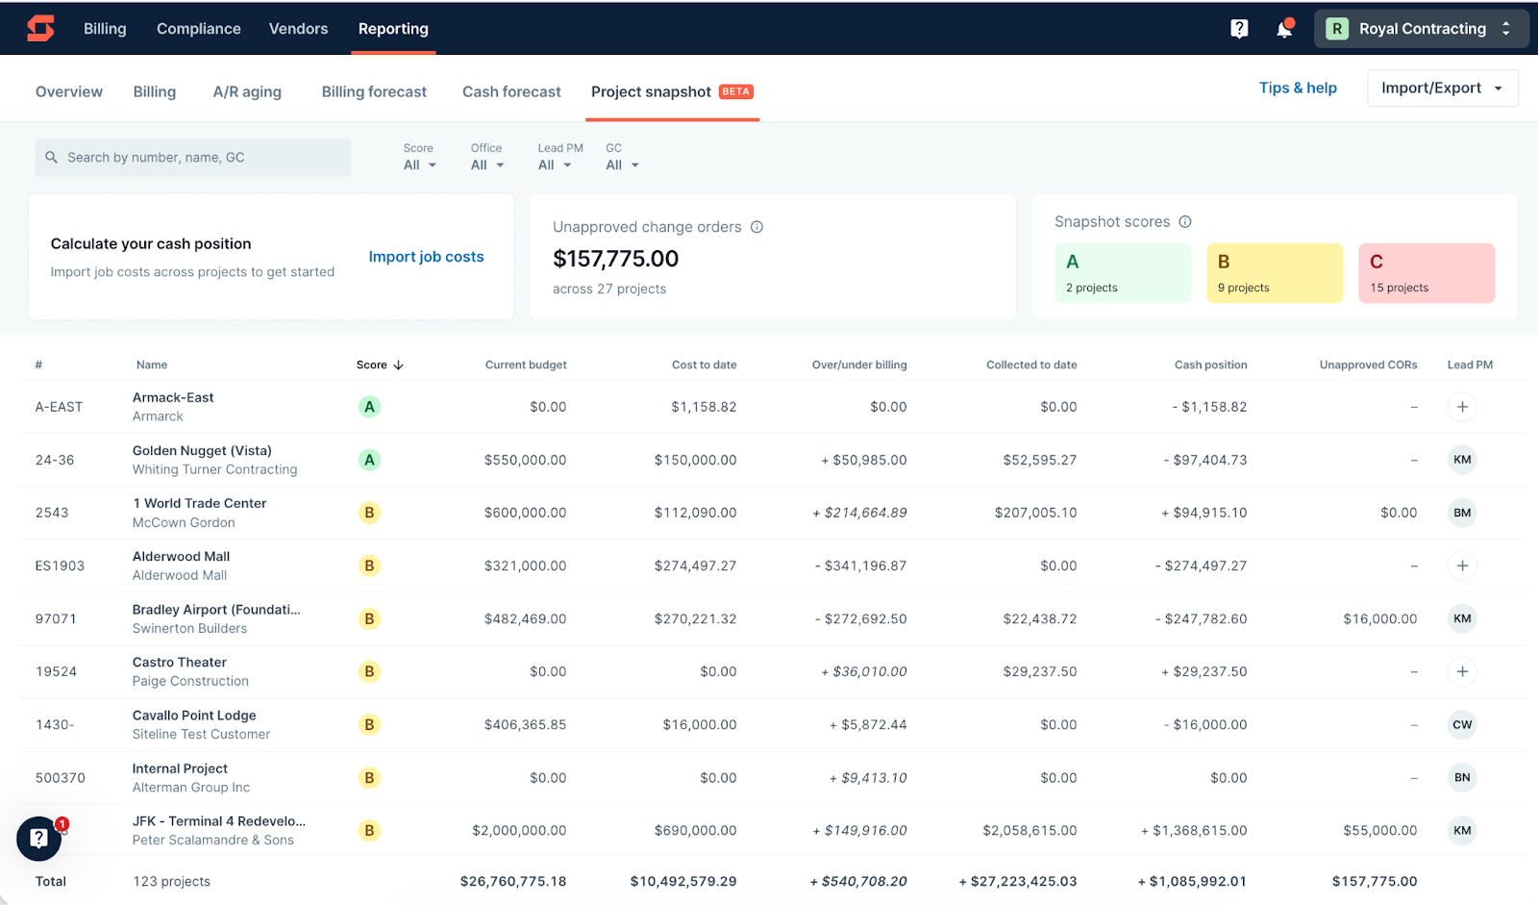Open the Armack-East project name
The image size is (1538, 905).
coord(173,397)
